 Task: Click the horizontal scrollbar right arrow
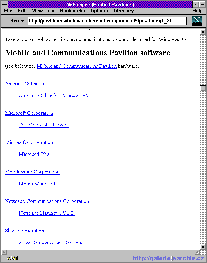pos(197,252)
